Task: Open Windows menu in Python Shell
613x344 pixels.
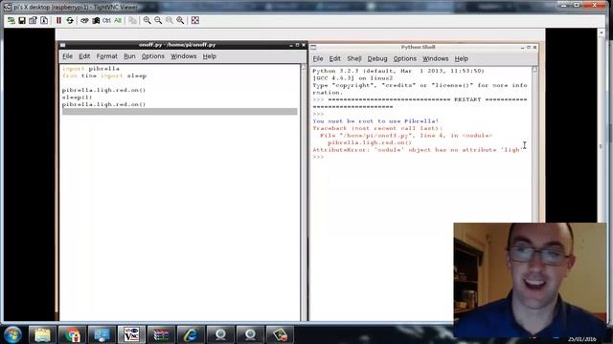Action: point(435,58)
